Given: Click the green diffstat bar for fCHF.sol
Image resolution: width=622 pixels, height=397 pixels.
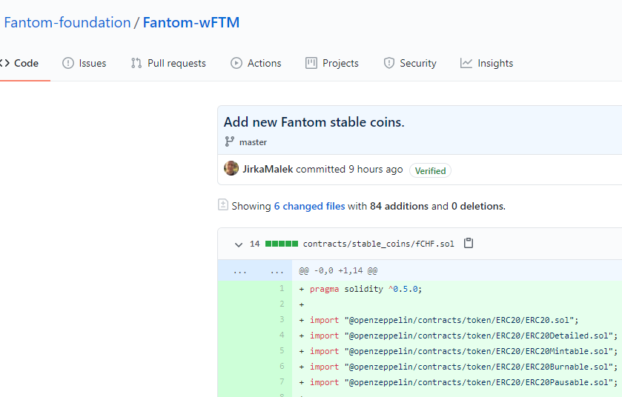Looking at the screenshot, I should pos(282,244).
